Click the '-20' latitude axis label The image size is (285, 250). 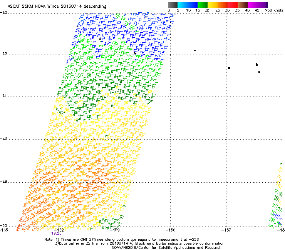[x=3, y=13]
